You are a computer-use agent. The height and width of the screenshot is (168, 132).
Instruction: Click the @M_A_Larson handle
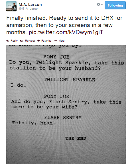29,9
